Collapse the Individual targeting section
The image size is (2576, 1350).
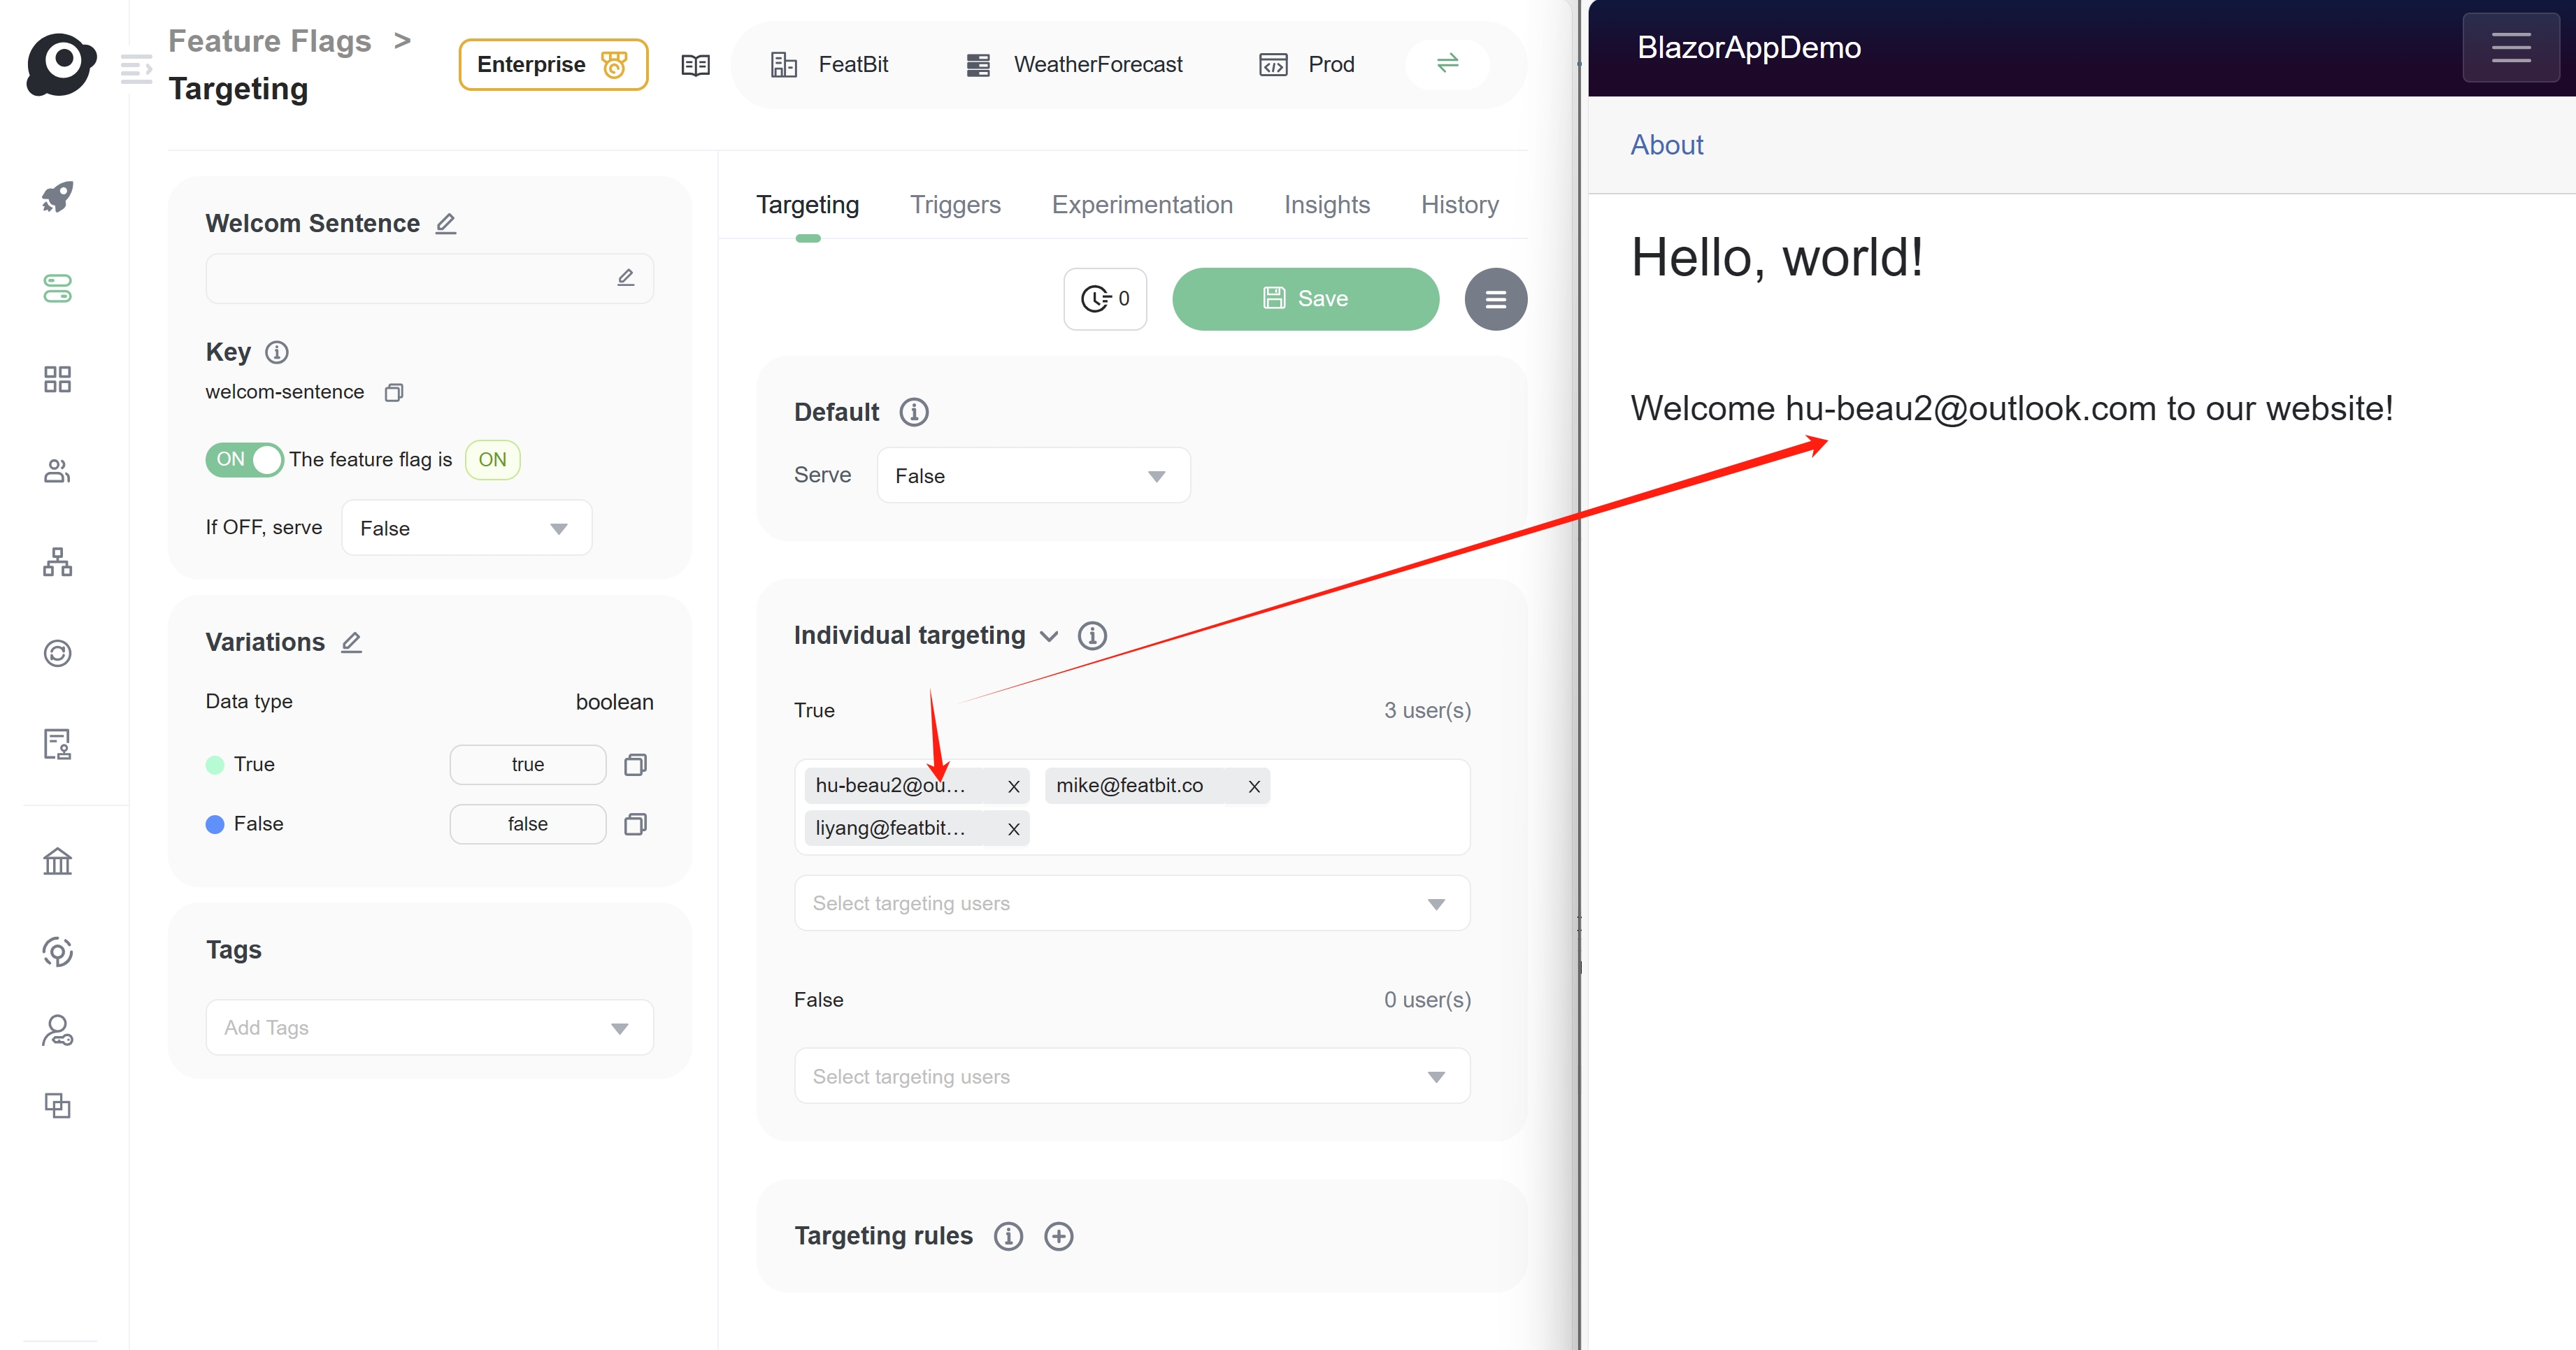1049,636
